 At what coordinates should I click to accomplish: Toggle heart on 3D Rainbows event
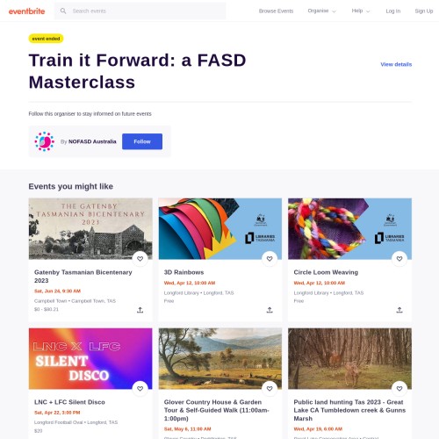[x=270, y=259]
